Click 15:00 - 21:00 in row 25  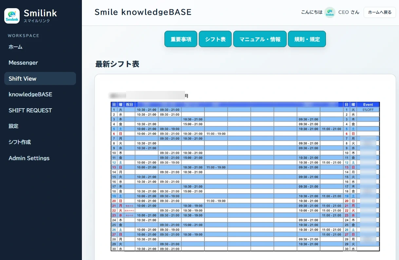(x=193, y=225)
